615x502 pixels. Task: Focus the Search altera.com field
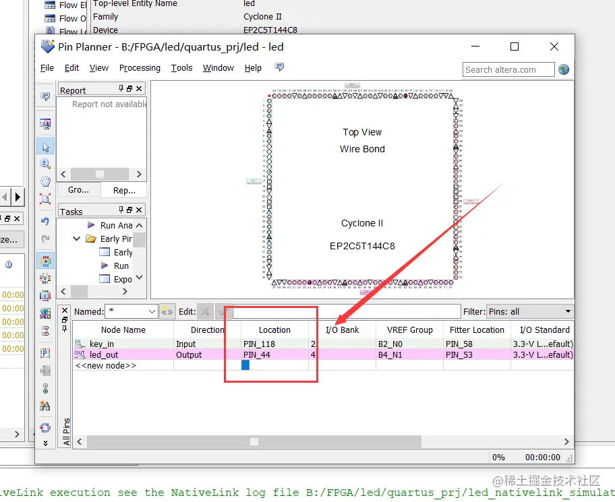point(508,70)
